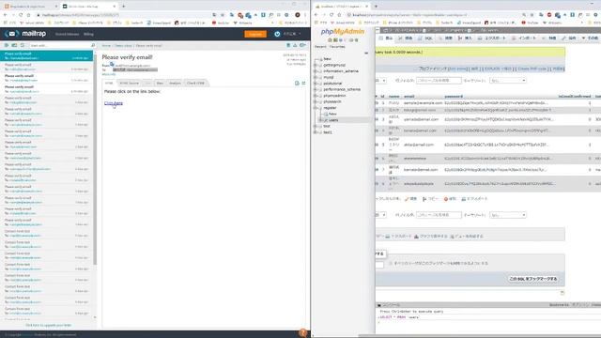Open the top Export (エクスポート) tab

pos(492,38)
